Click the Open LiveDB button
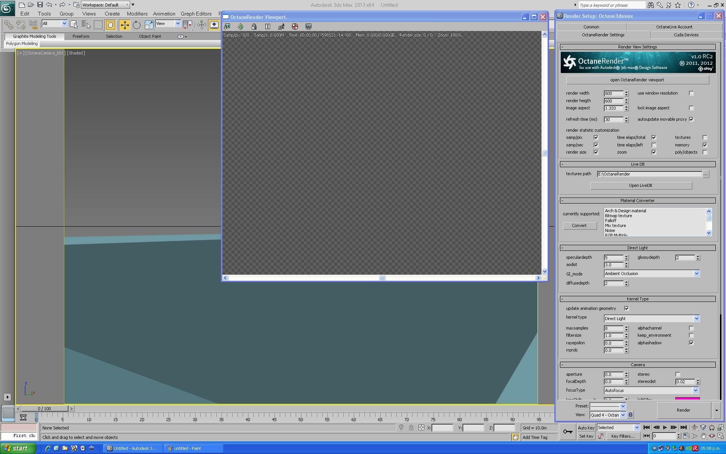The height and width of the screenshot is (454, 726). 641,185
